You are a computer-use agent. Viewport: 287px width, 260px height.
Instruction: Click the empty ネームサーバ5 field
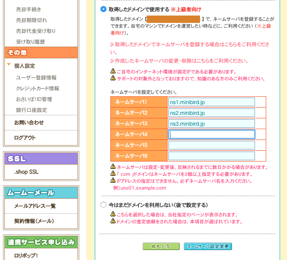click(x=211, y=145)
